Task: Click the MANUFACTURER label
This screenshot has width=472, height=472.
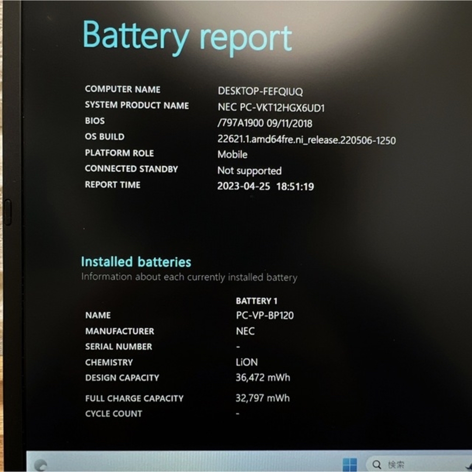Action: click(119, 331)
